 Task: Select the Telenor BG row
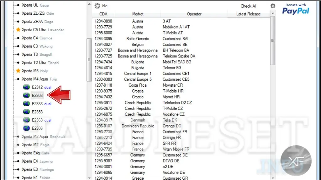tap(181, 67)
